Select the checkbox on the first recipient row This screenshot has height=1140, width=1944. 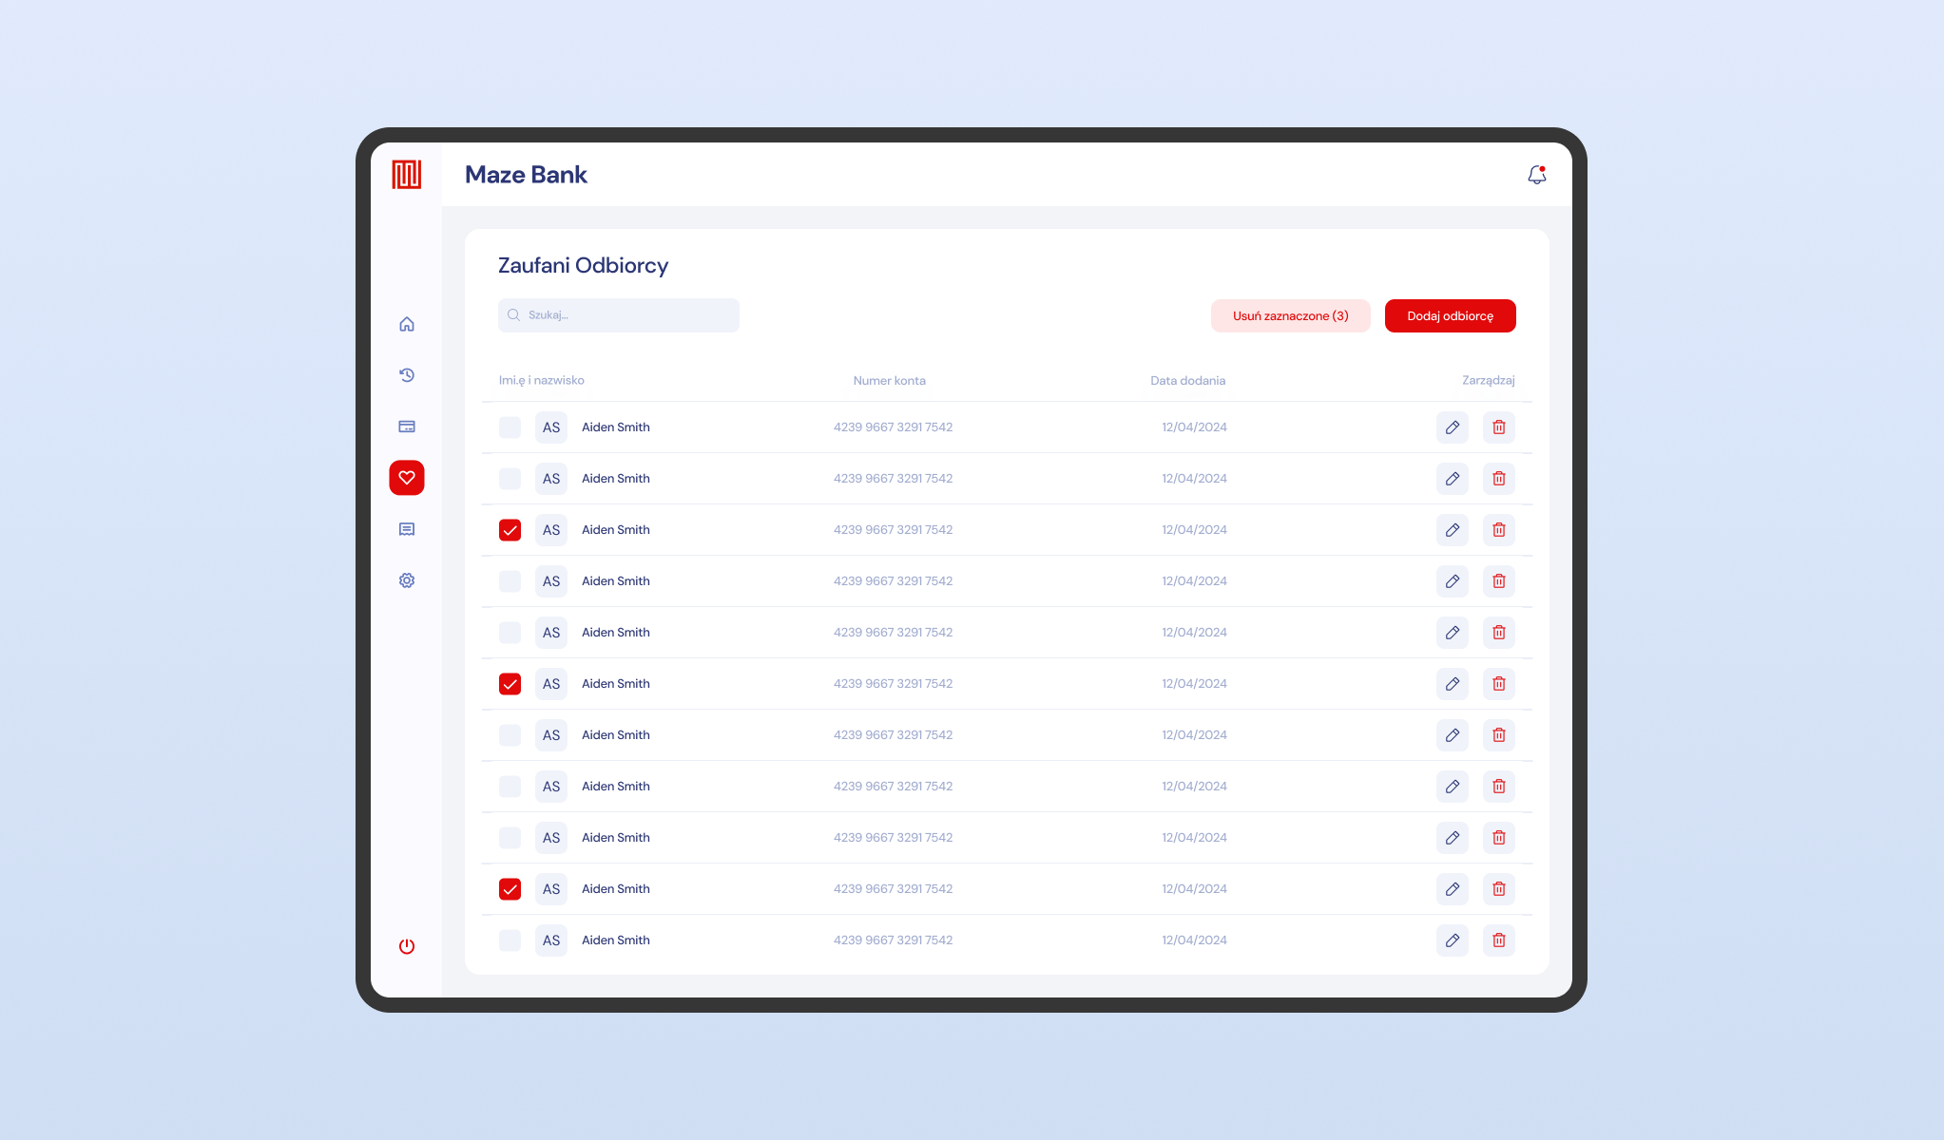coord(510,427)
